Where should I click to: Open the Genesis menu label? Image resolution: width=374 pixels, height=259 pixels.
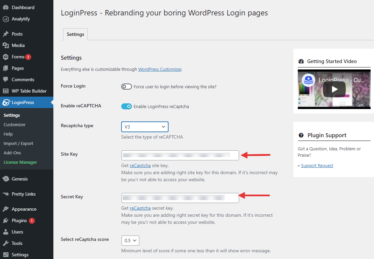pos(19,179)
